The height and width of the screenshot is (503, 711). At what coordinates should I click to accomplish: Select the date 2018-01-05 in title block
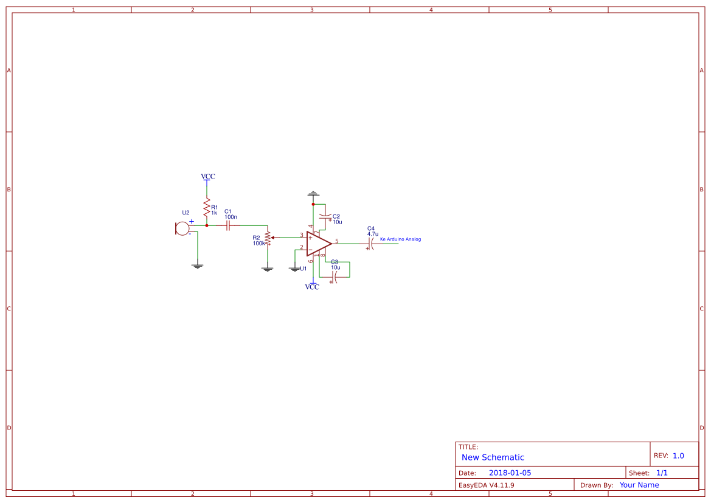pos(512,472)
